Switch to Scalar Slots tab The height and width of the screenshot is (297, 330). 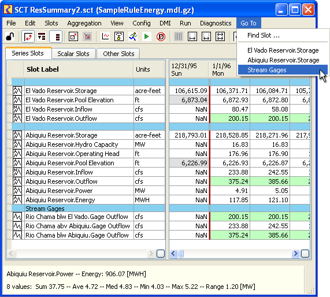(x=73, y=54)
